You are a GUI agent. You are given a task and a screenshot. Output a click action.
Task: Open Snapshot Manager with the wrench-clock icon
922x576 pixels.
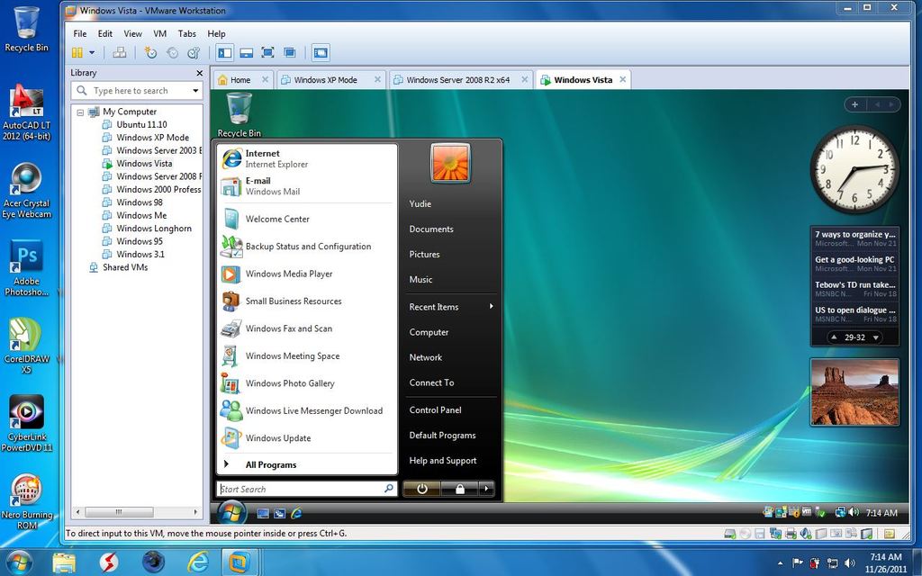tap(194, 53)
